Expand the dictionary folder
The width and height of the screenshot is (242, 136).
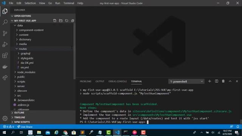tap(42, 39)
